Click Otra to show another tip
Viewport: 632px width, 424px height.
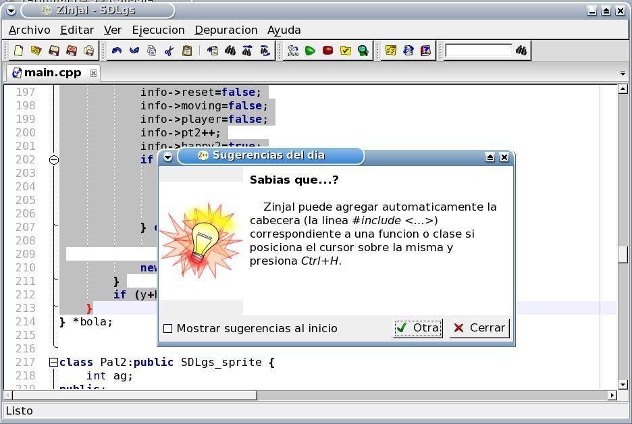pos(418,328)
